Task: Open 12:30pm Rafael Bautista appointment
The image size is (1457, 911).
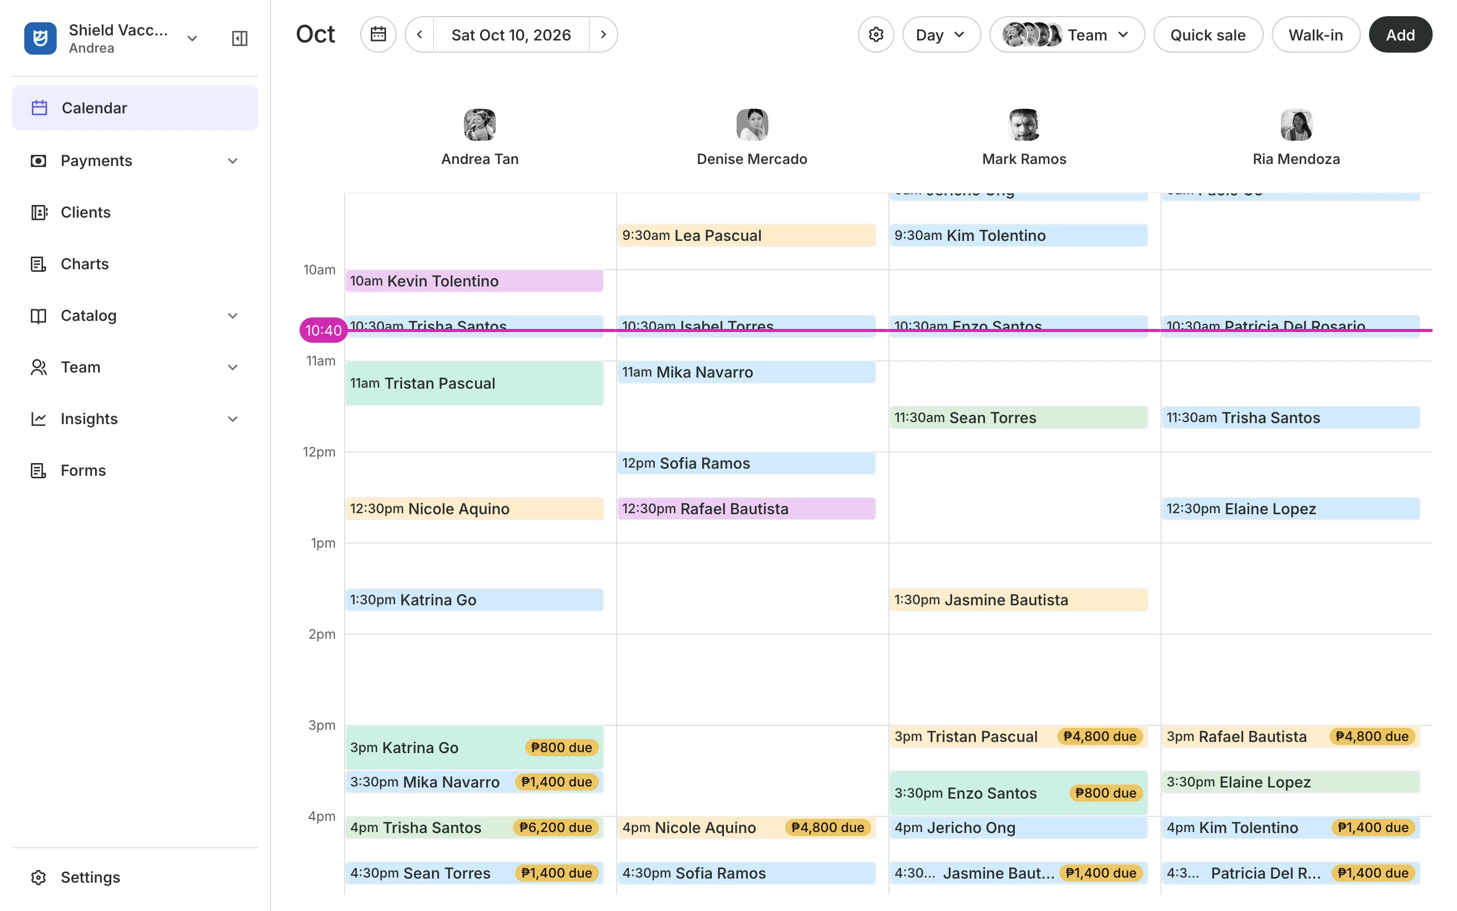Action: tap(747, 509)
